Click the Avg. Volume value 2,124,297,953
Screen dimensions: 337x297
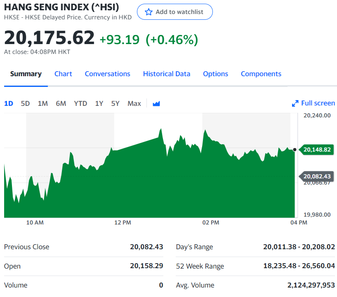tap(311, 285)
